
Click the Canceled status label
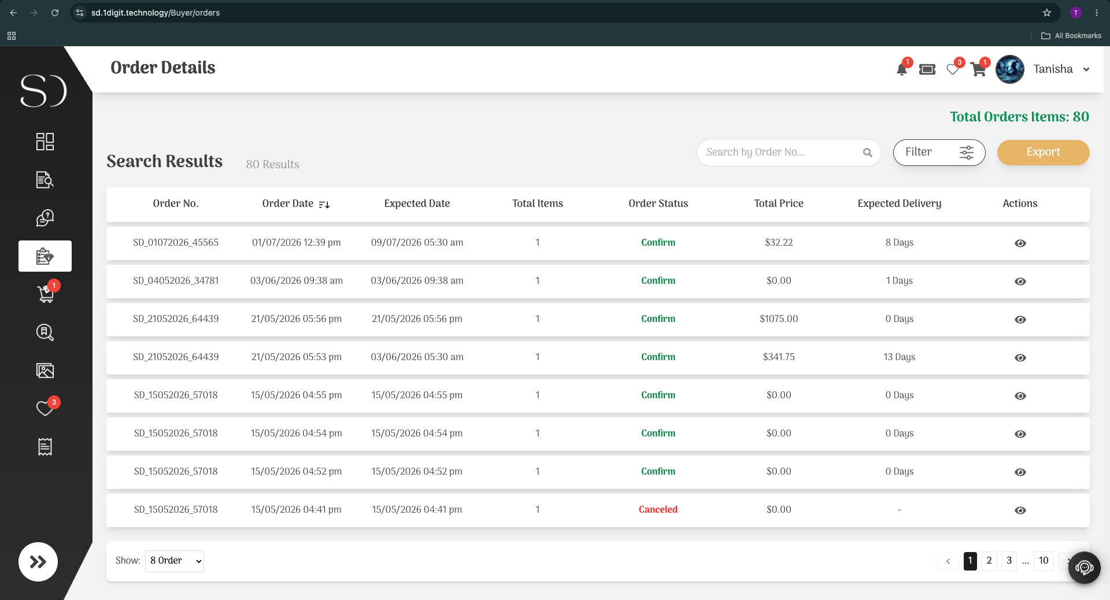(x=658, y=510)
